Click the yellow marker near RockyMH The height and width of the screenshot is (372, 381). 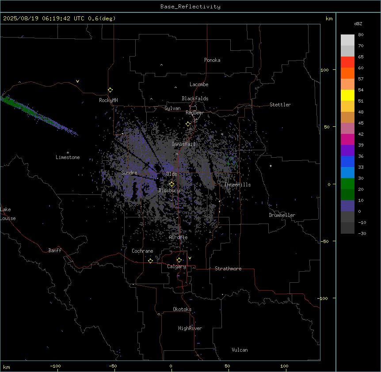tap(110, 90)
